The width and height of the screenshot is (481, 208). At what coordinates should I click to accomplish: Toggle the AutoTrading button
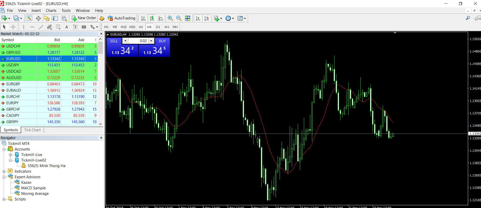pos(122,18)
